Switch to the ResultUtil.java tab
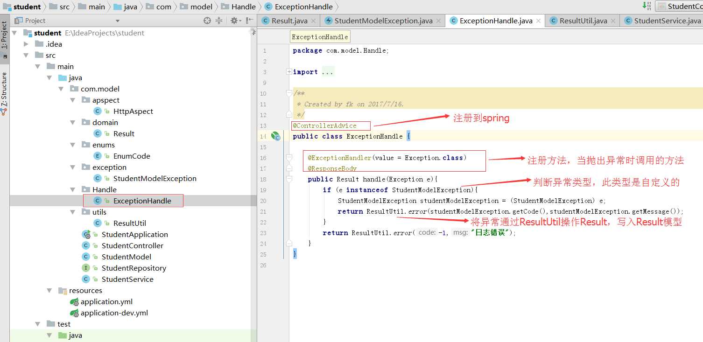This screenshot has width=703, height=342. pyautogui.click(x=583, y=21)
